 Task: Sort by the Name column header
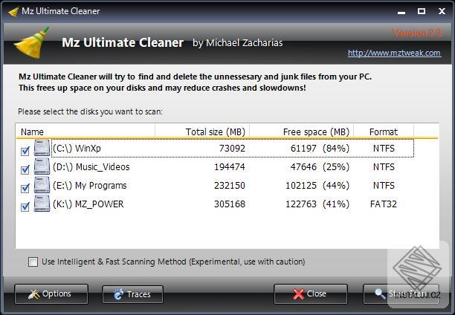coord(85,131)
